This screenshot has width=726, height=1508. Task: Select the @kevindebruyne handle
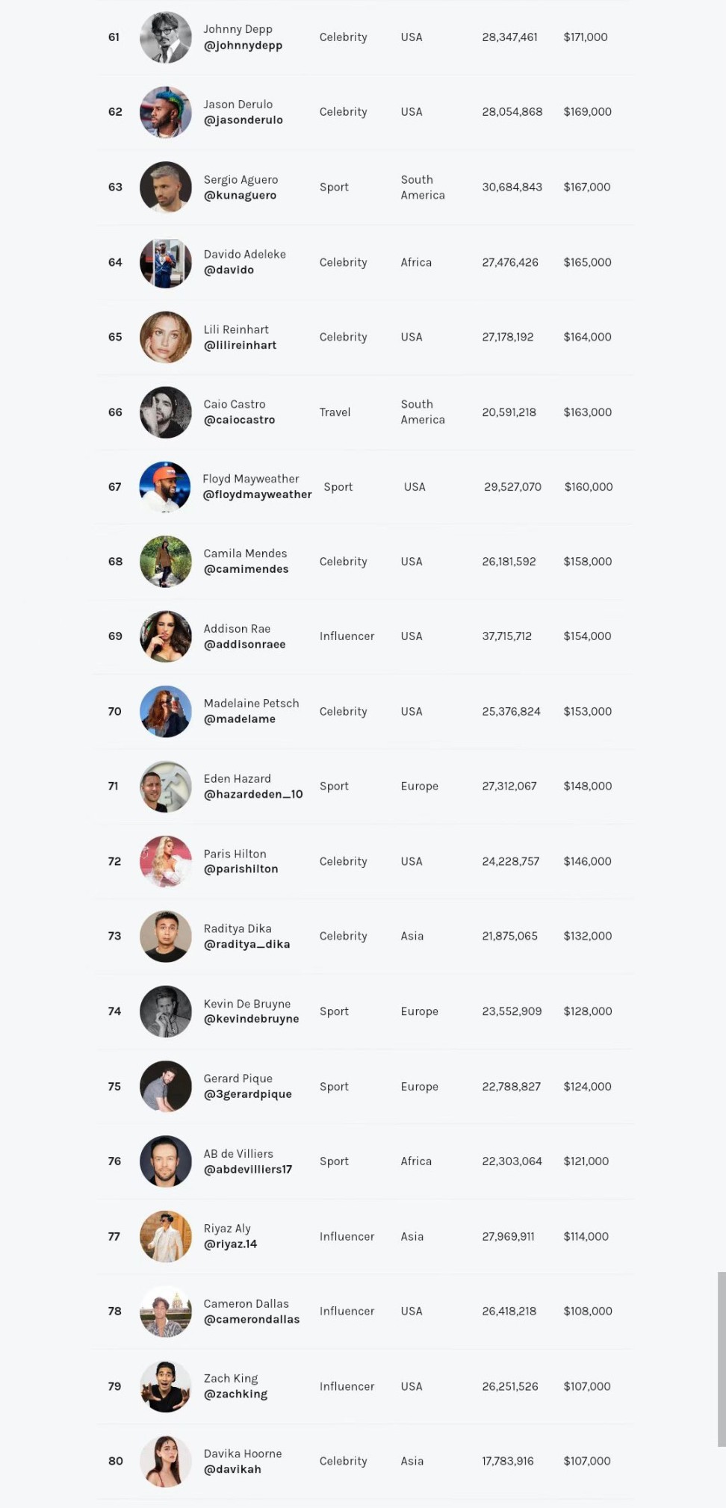pyautogui.click(x=251, y=1020)
